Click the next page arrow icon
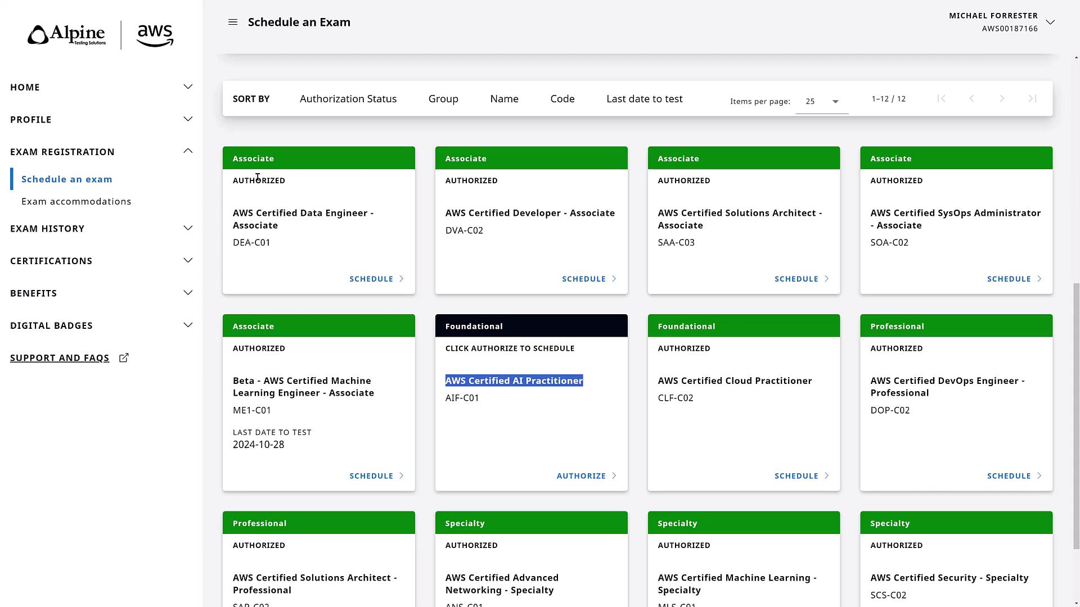 point(1002,99)
